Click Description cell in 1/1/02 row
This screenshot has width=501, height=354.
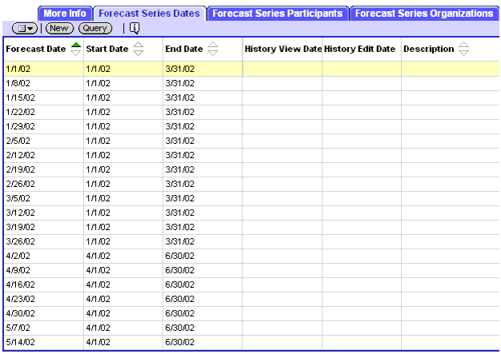[451, 69]
